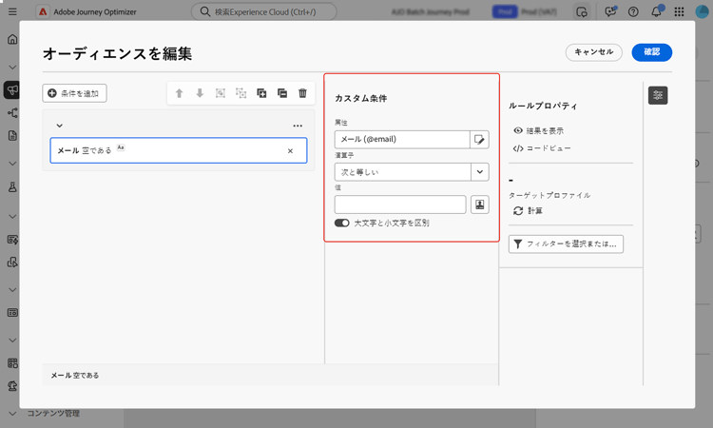The image size is (713, 428).
Task: Open notifications bell icon
Action: [x=657, y=11]
